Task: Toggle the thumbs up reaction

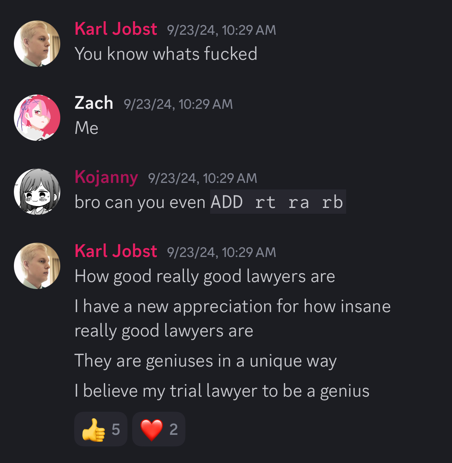Action: pyautogui.click(x=101, y=429)
